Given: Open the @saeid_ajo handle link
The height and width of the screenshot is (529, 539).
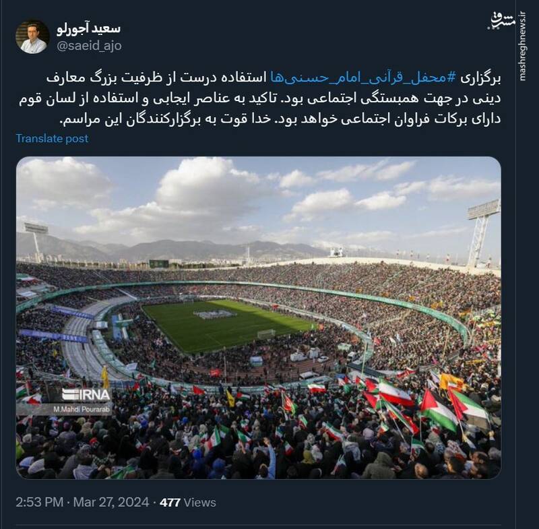Looking at the screenshot, I should (89, 45).
